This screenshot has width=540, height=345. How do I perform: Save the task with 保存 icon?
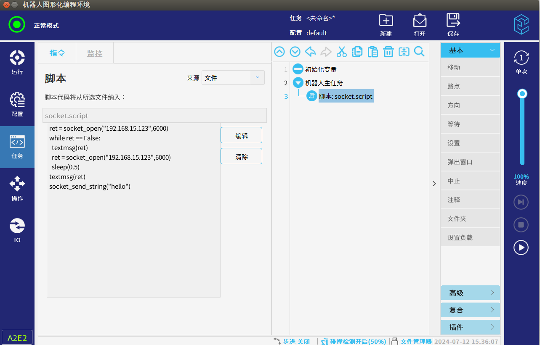point(453,25)
